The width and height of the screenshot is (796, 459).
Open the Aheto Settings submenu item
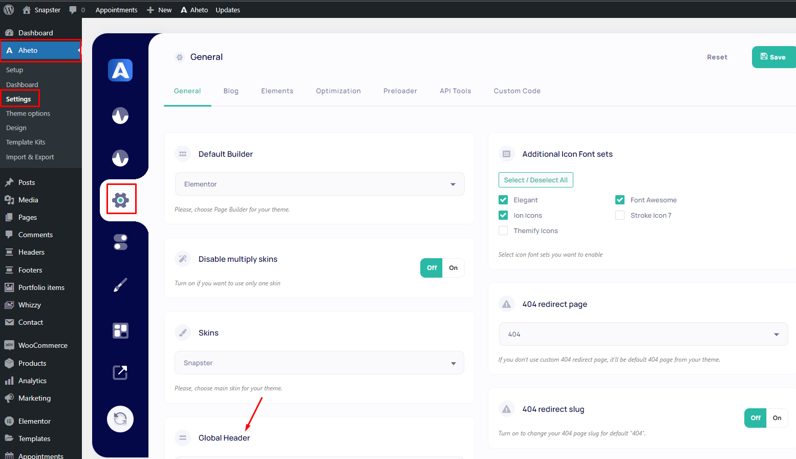tap(18, 99)
